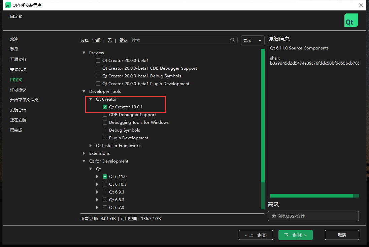This screenshot has width=369, height=247.
Task: Select all components with 全部 link
Action: point(96,40)
